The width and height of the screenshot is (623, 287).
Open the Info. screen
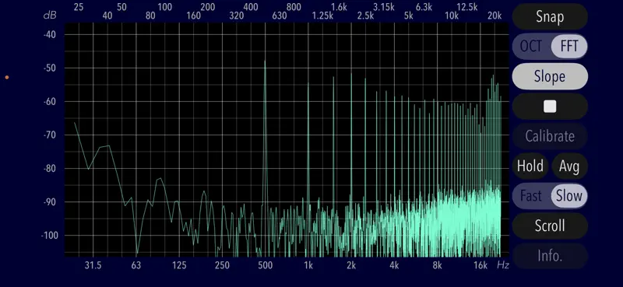pos(550,256)
